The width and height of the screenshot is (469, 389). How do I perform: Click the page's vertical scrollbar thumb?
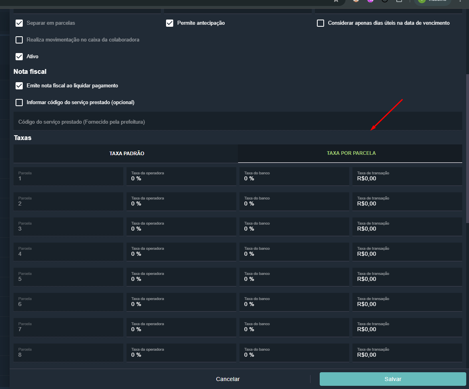tap(467, 148)
